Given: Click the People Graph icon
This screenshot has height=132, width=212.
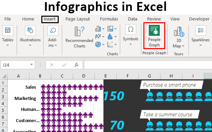Looking at the screenshot, I should pos(154,30).
